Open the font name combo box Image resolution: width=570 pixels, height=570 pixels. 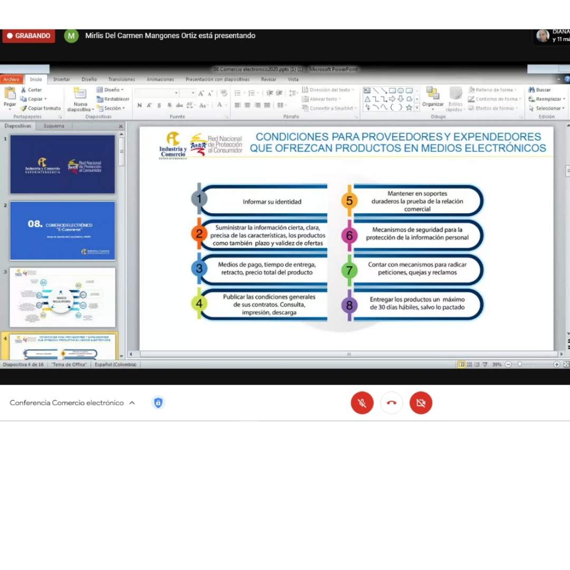coord(157,93)
